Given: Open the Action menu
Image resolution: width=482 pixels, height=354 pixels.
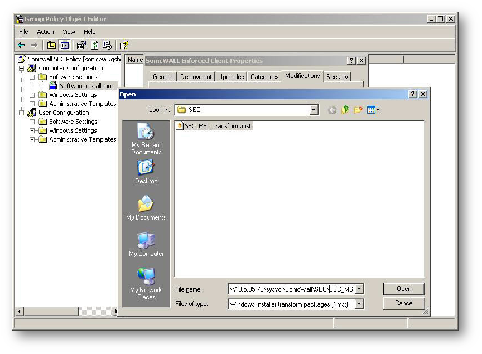Looking at the screenshot, I should click(x=45, y=32).
